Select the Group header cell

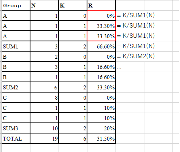coord(16,6)
